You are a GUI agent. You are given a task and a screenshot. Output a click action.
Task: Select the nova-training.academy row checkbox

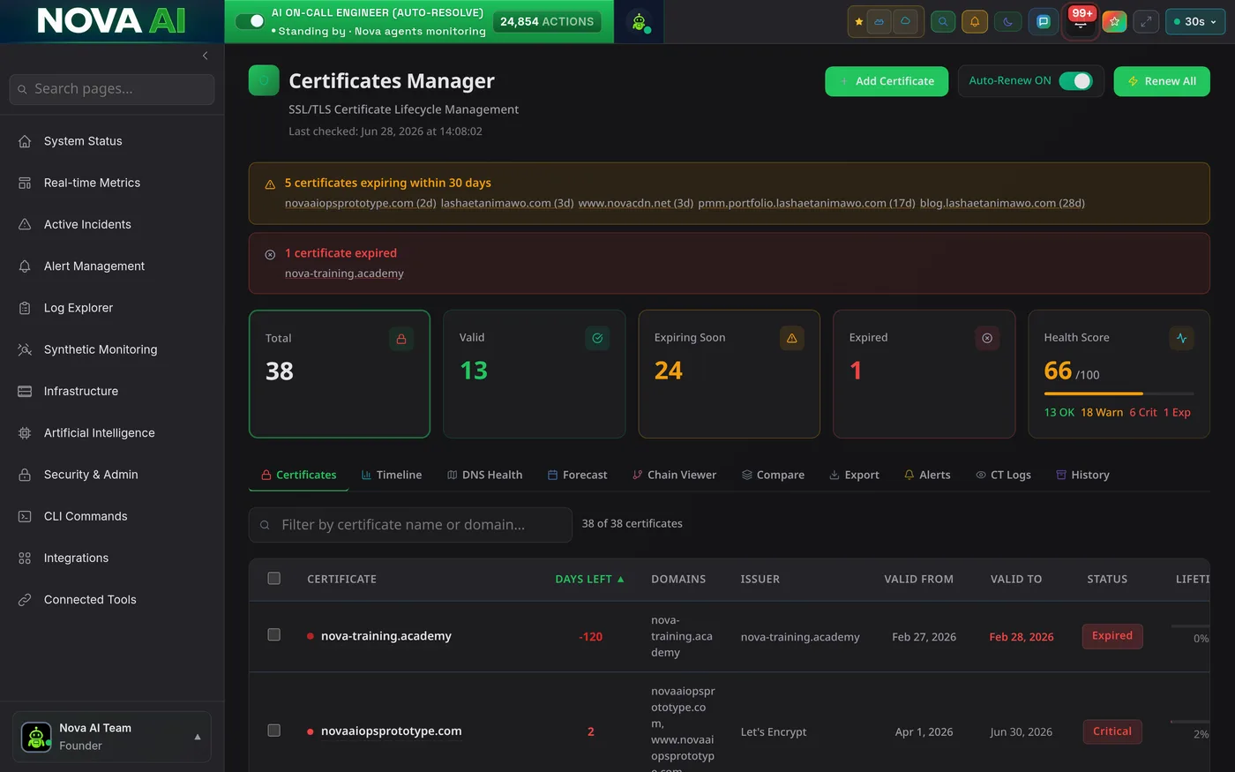point(274,635)
